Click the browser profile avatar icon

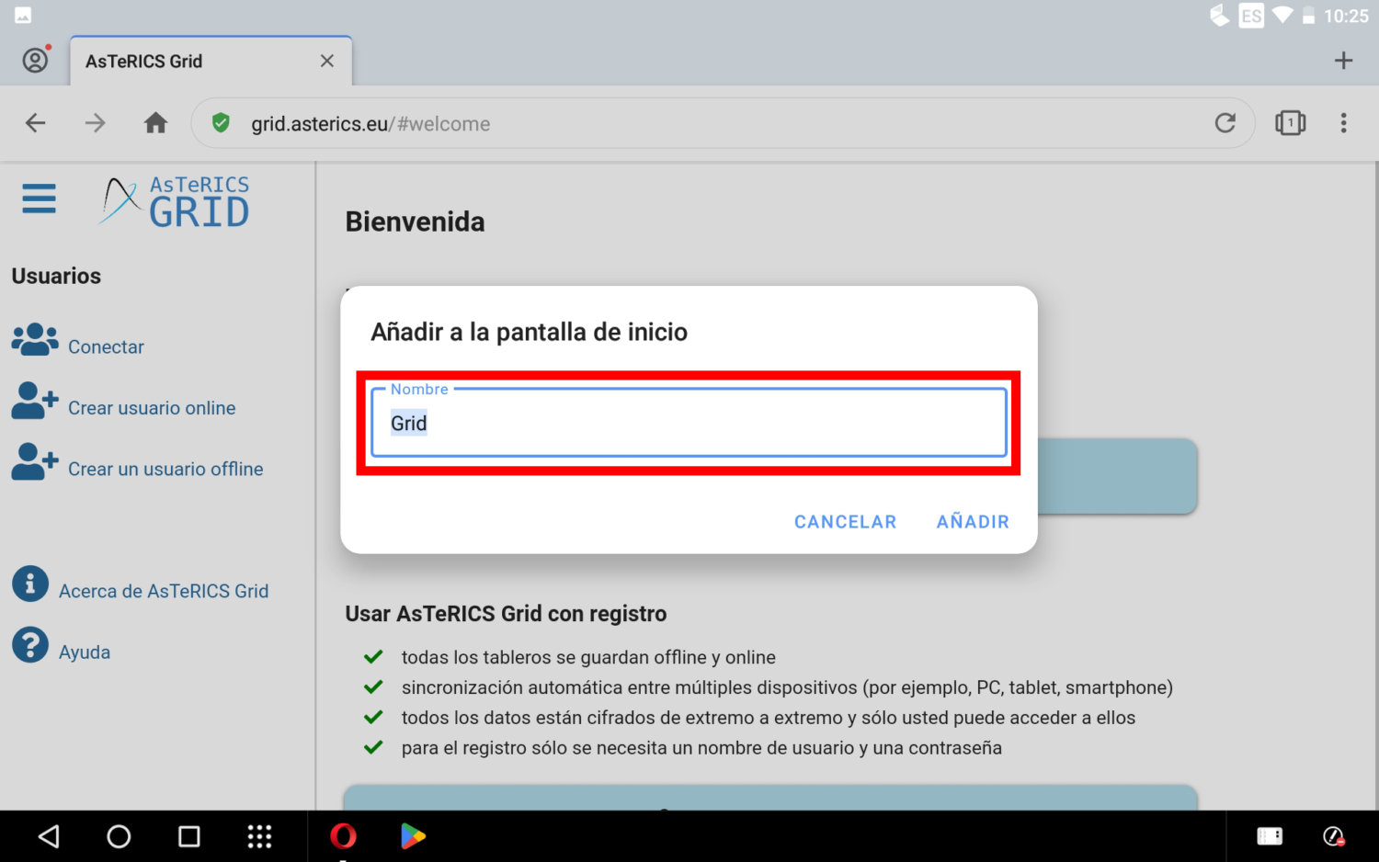(x=36, y=60)
